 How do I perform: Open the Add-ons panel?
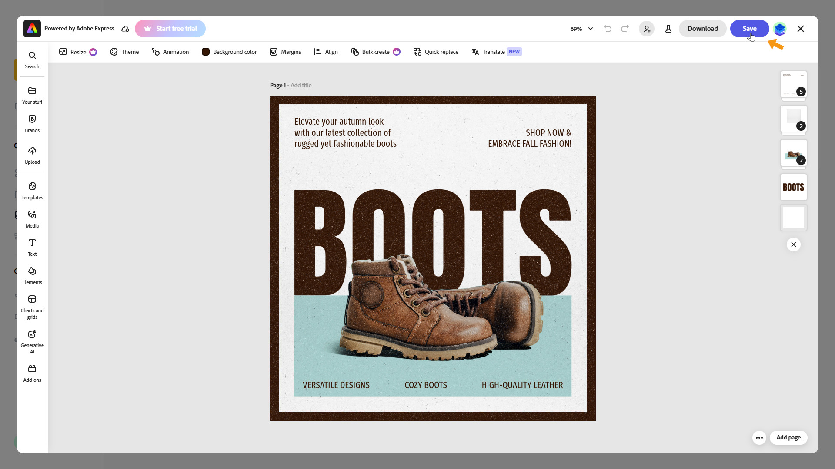(32, 373)
